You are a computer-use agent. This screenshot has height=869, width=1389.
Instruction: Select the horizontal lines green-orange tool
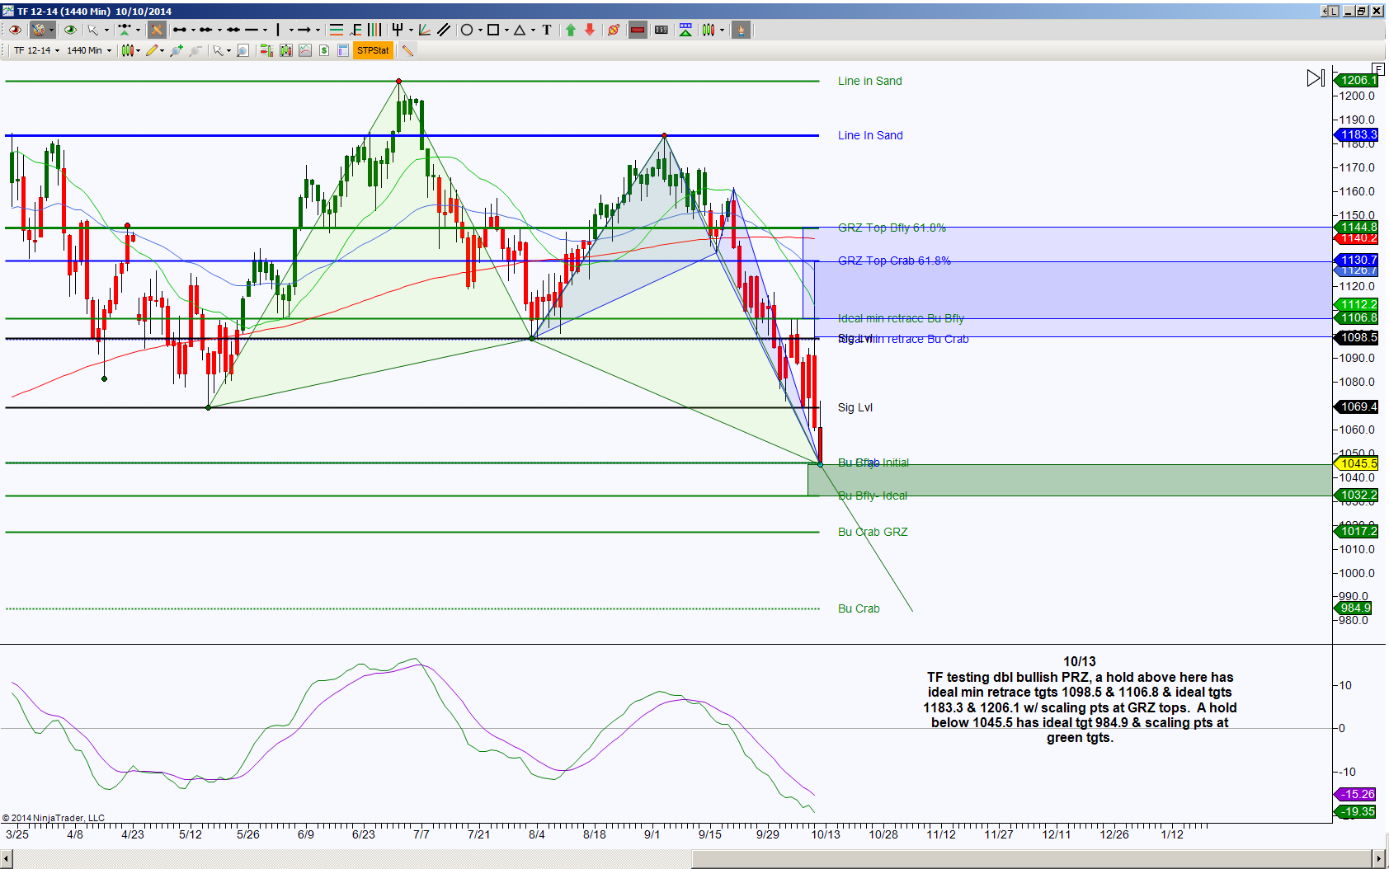click(x=337, y=30)
